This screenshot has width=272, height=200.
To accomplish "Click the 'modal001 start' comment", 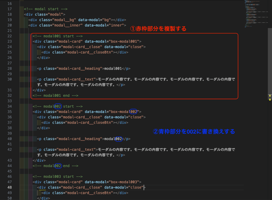I will pyautogui.click(x=57, y=36).
